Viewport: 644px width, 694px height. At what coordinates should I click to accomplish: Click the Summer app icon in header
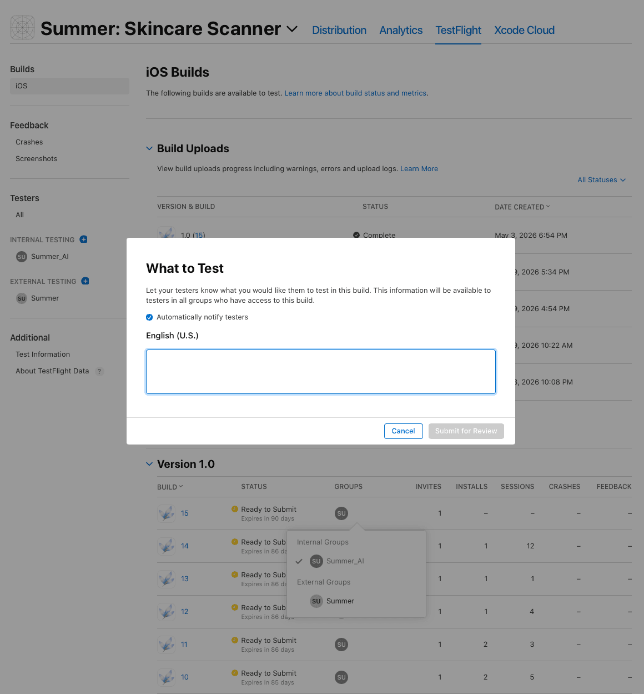point(22,28)
